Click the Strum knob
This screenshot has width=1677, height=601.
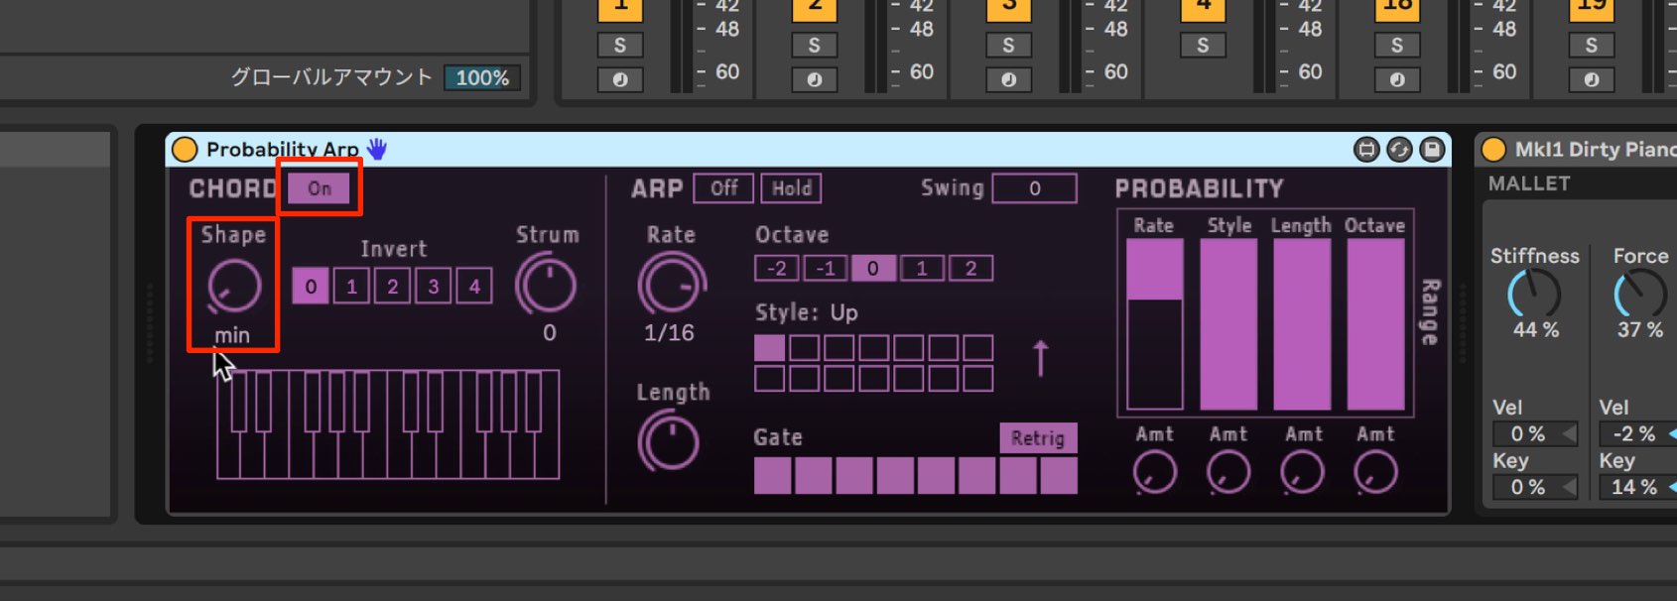(x=546, y=285)
